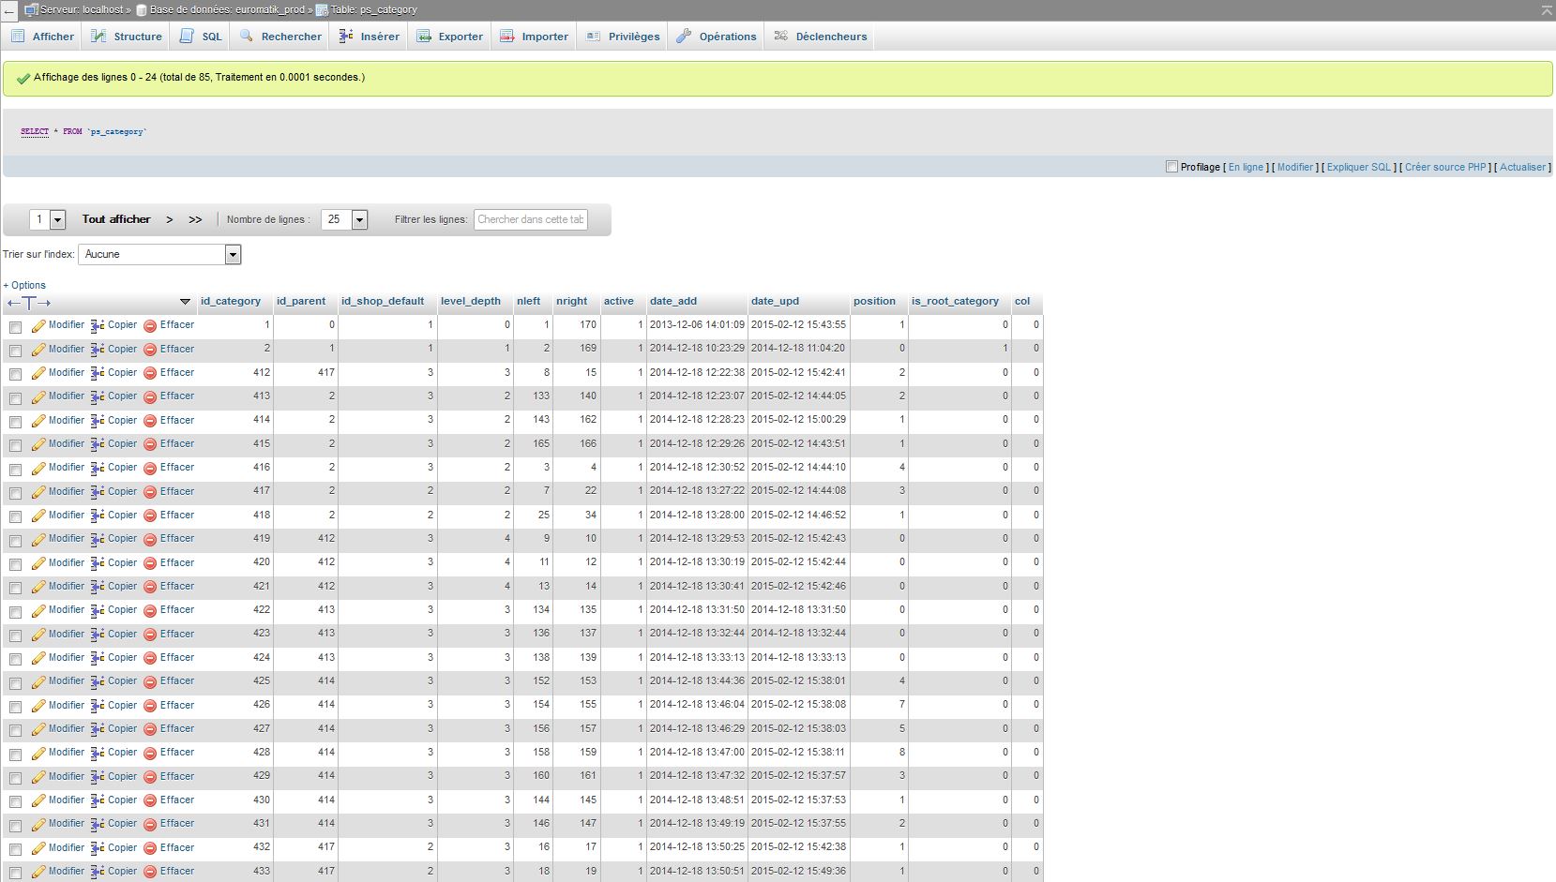The width and height of the screenshot is (1556, 882).
Task: Open the Afficher tab
Action: point(42,37)
